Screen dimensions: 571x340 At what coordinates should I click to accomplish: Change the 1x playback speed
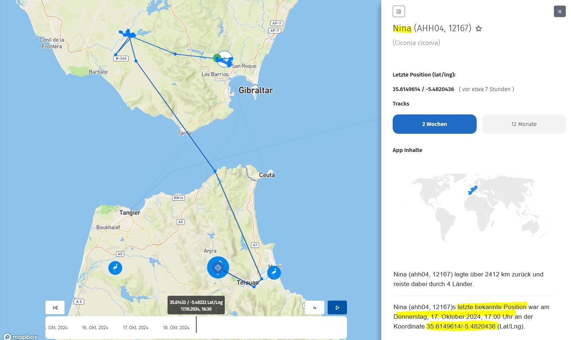(x=315, y=308)
